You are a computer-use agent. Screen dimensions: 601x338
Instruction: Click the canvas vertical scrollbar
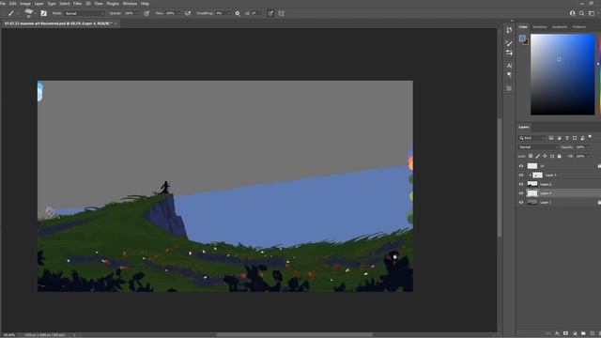pos(500,177)
